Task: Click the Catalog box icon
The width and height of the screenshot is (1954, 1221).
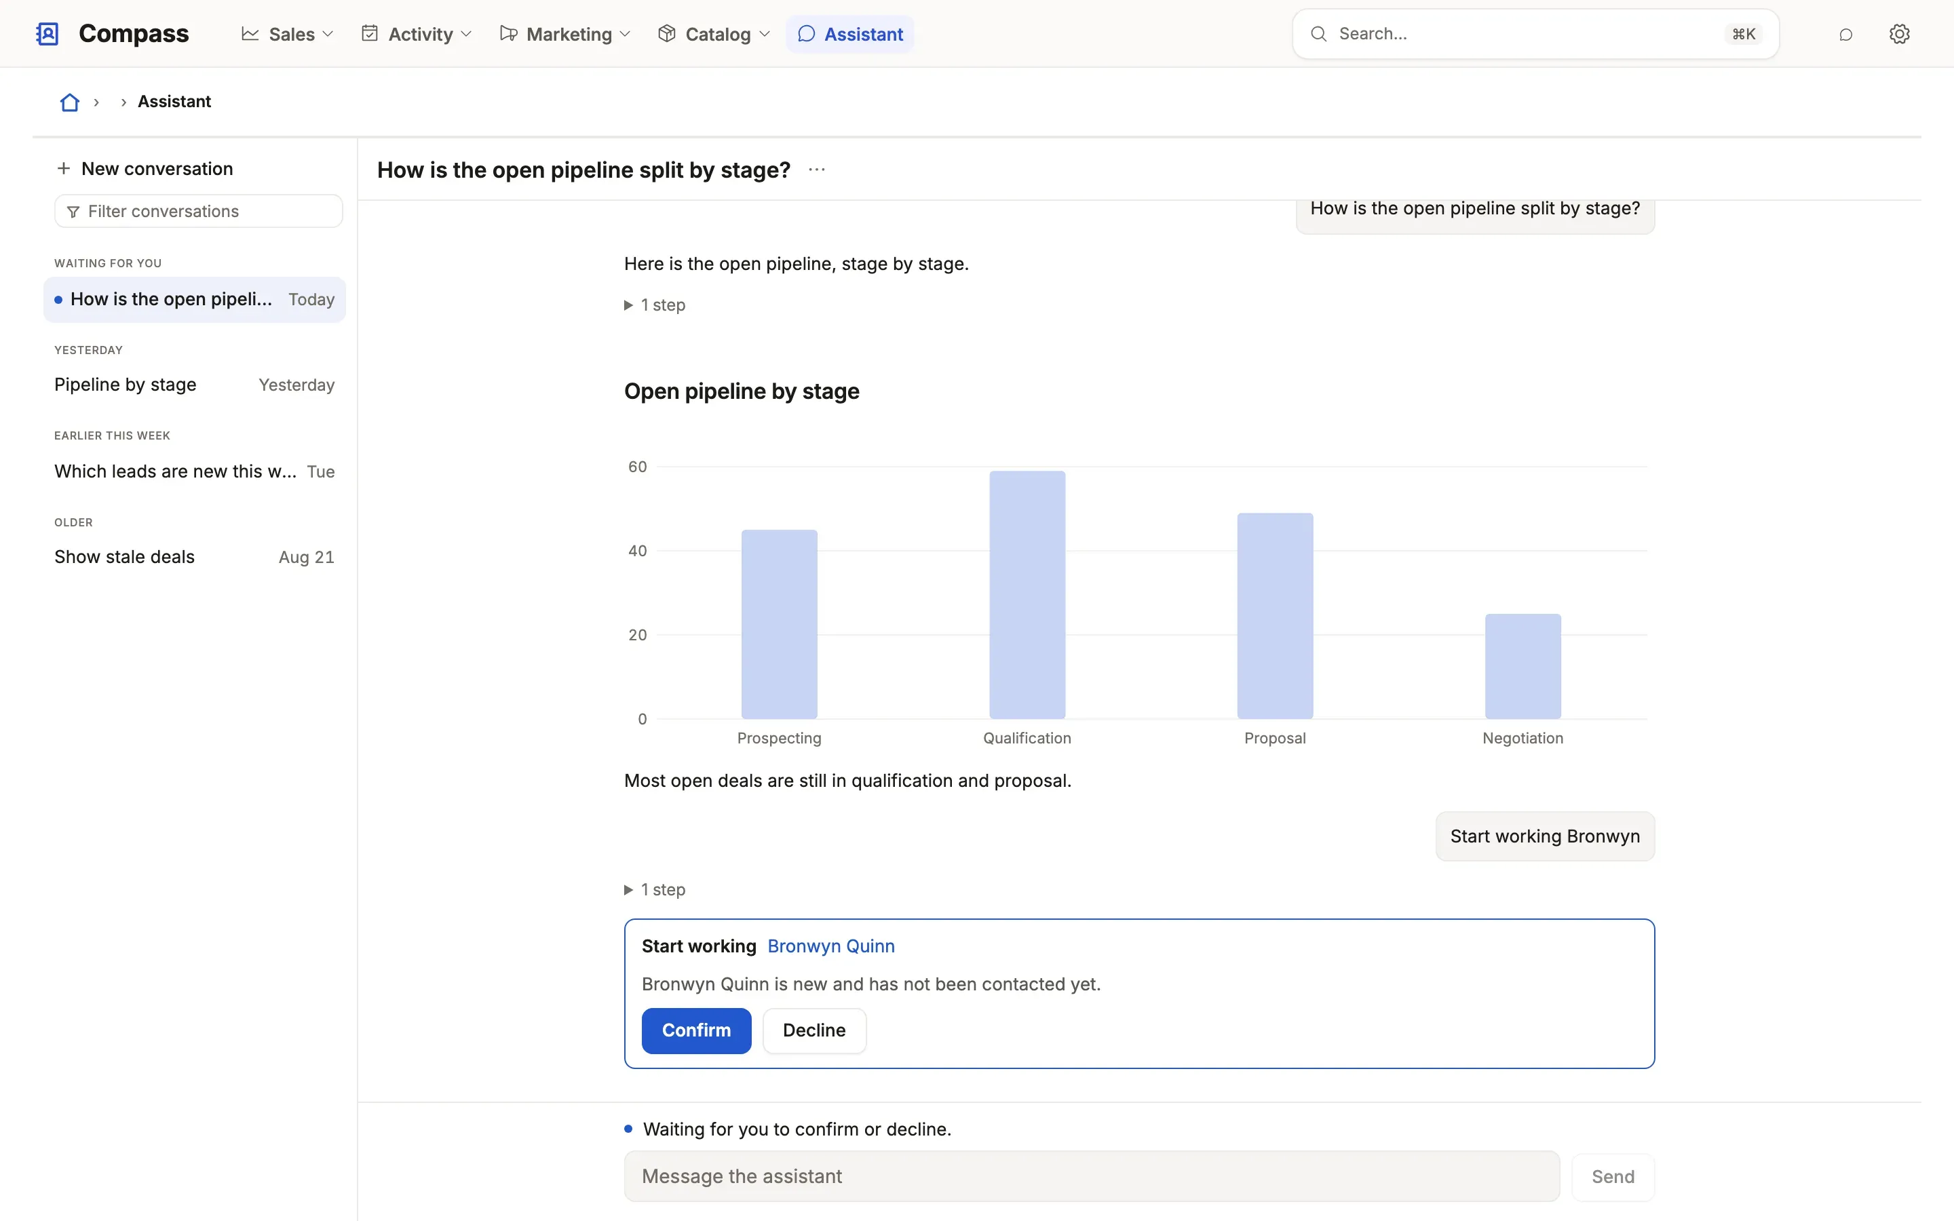Action: point(667,33)
